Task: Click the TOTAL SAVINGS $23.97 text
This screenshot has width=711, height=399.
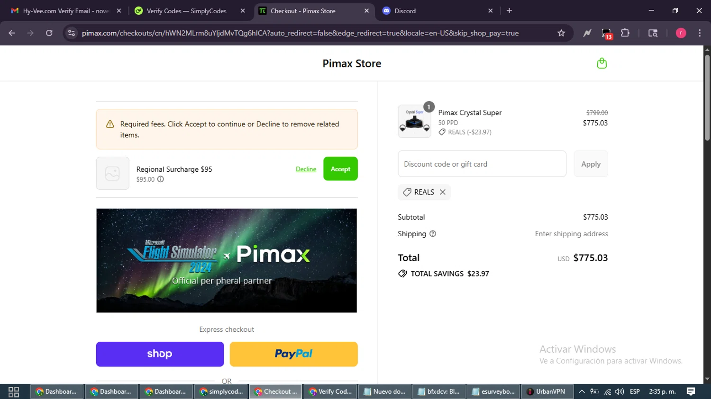Action: pyautogui.click(x=450, y=274)
